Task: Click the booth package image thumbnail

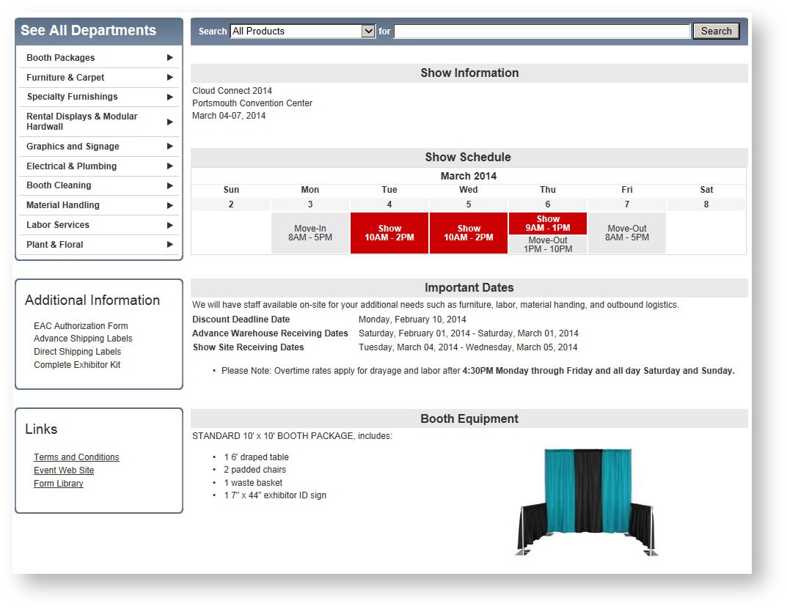Action: coord(587,502)
